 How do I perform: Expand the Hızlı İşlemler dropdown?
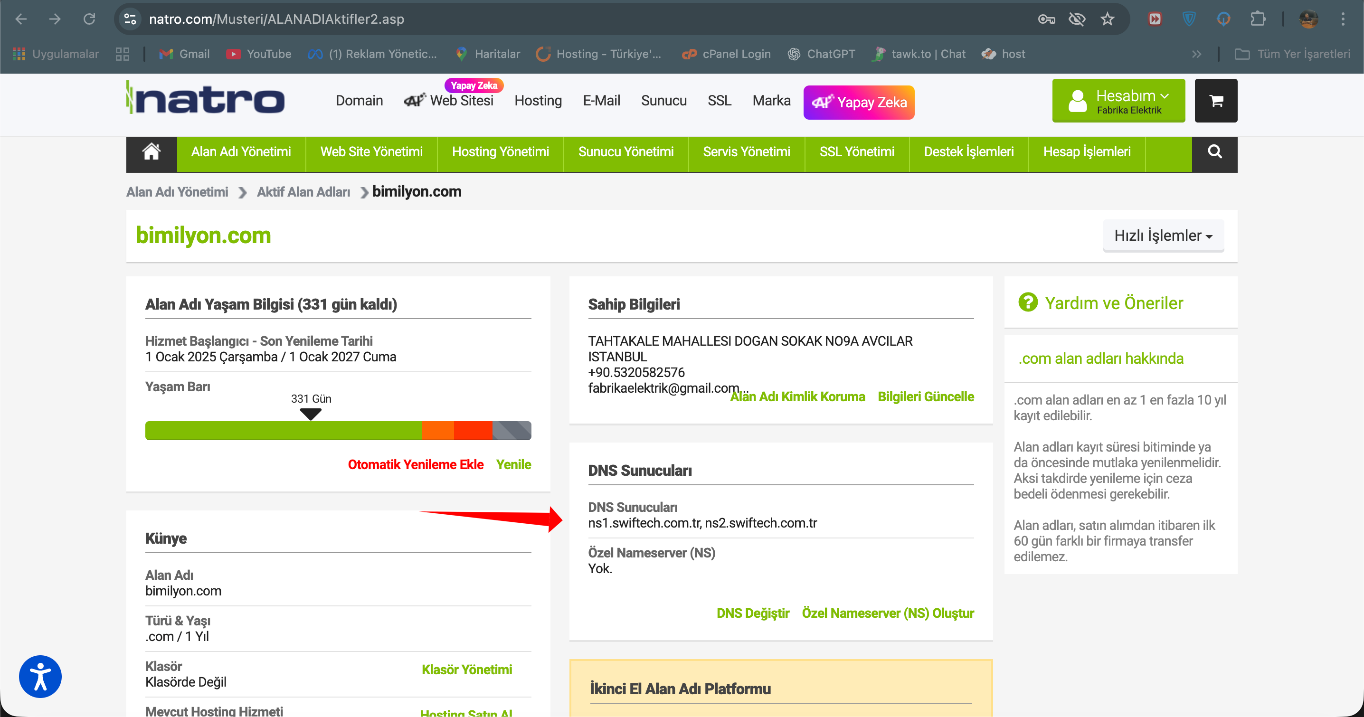(x=1163, y=235)
